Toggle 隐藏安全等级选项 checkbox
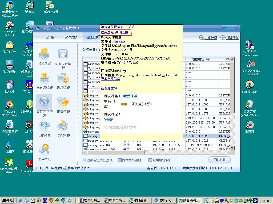 click(85, 160)
